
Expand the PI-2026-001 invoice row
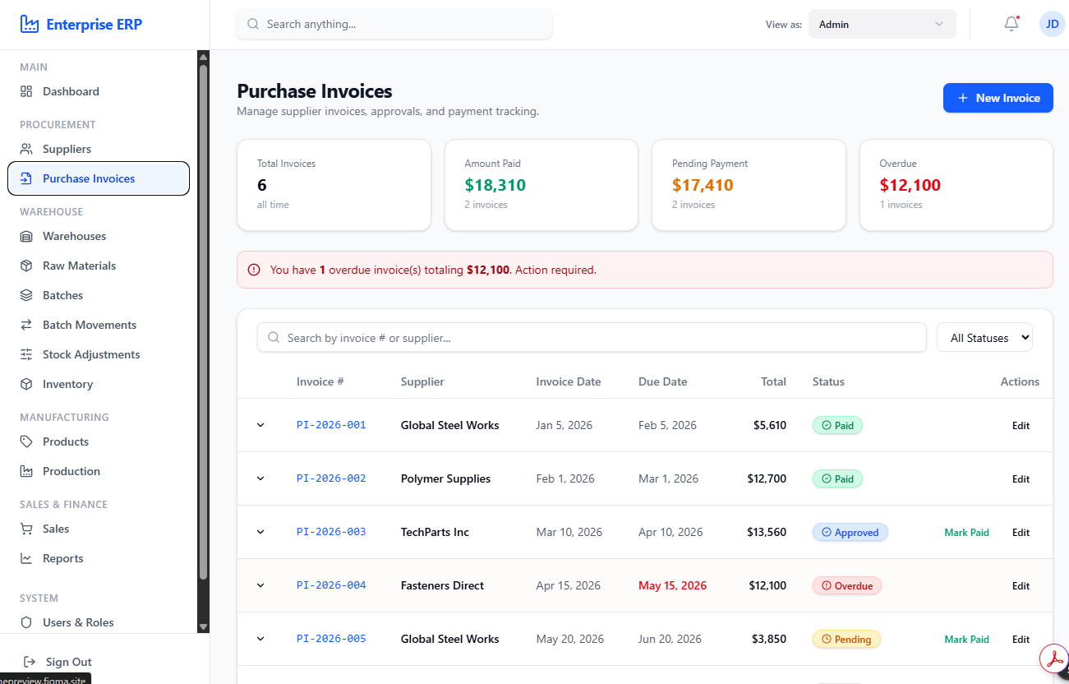click(260, 425)
